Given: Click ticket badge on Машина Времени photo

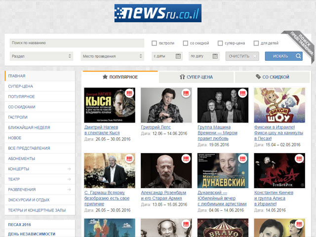Looking at the screenshot, I should [242, 93].
